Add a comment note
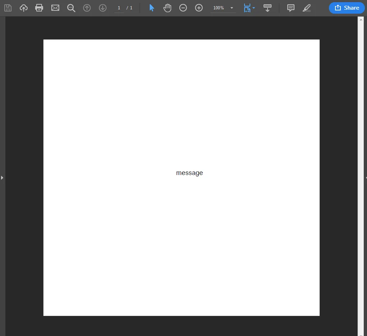 coord(291,8)
